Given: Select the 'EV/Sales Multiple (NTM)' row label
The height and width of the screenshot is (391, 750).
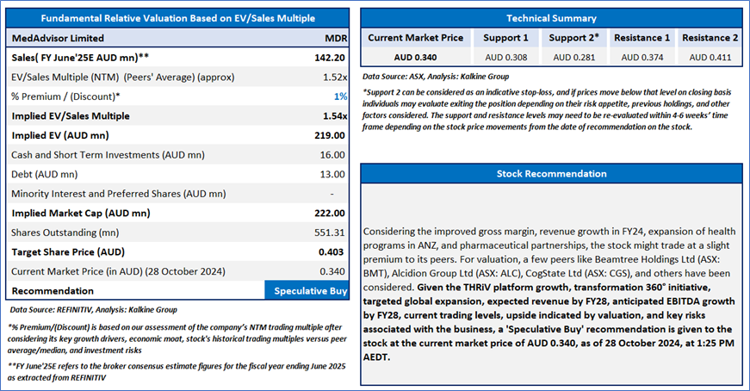Looking at the screenshot, I should click(123, 77).
